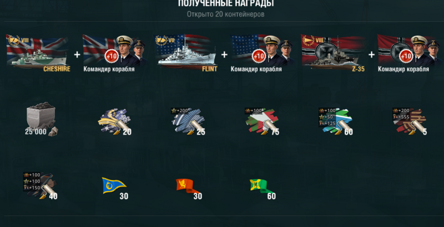
Task: Click the +10 badge on British commander
Action: [x=112, y=56]
